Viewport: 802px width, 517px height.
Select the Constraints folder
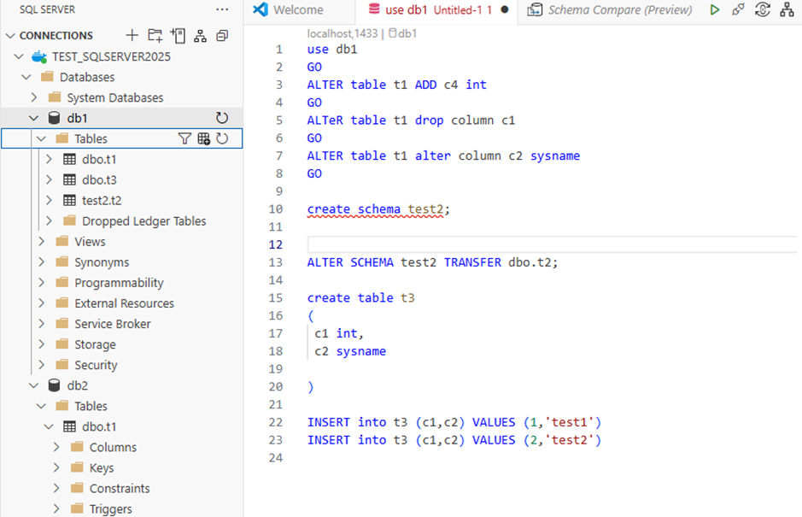[120, 488]
